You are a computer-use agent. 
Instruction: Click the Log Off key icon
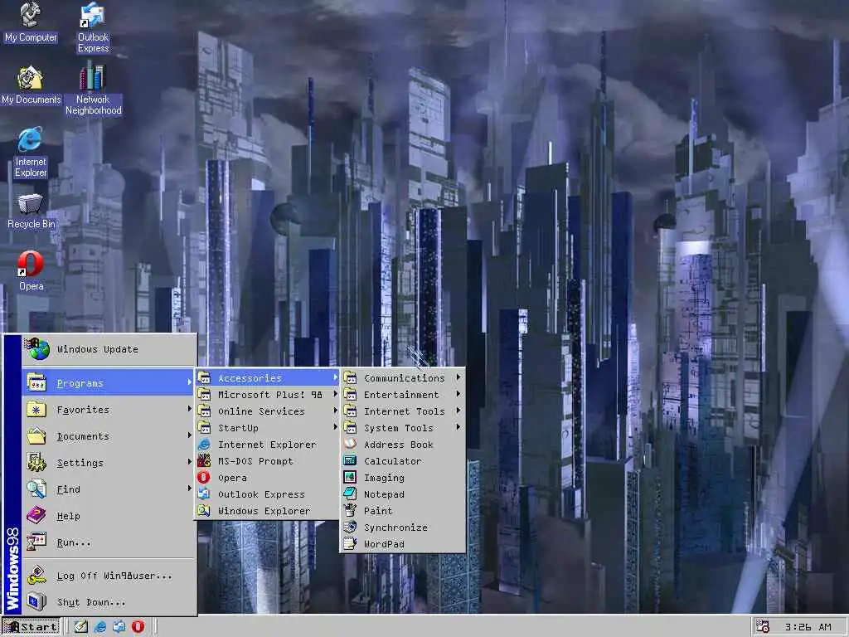(36, 576)
